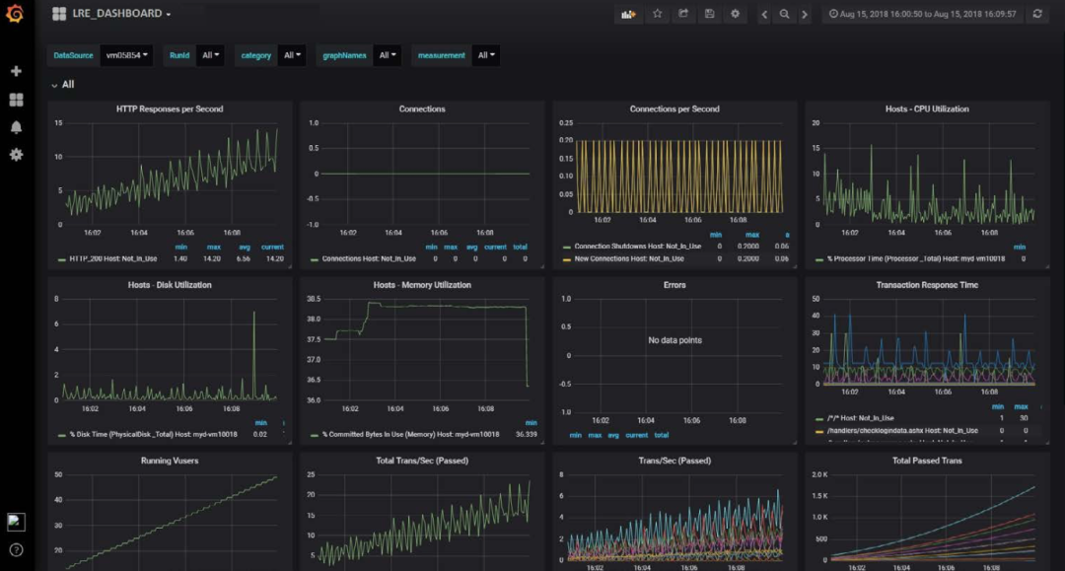Open the Hosts - Memory Utilization panel menu
This screenshot has height=571, width=1065.
click(422, 285)
